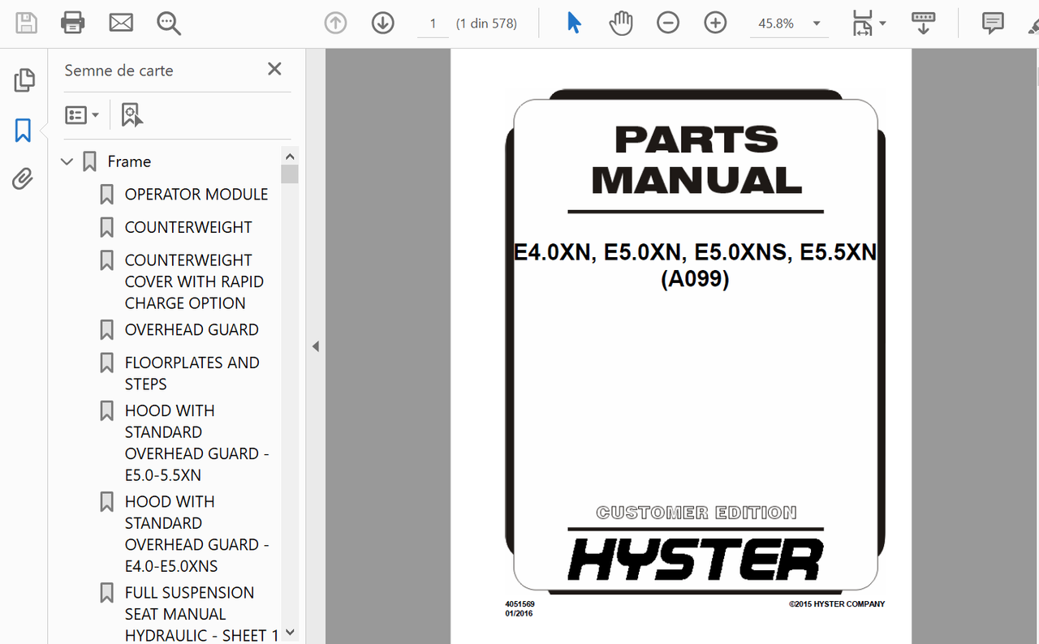
Task: Open the Attachments paperclip panel
Action: point(23,178)
